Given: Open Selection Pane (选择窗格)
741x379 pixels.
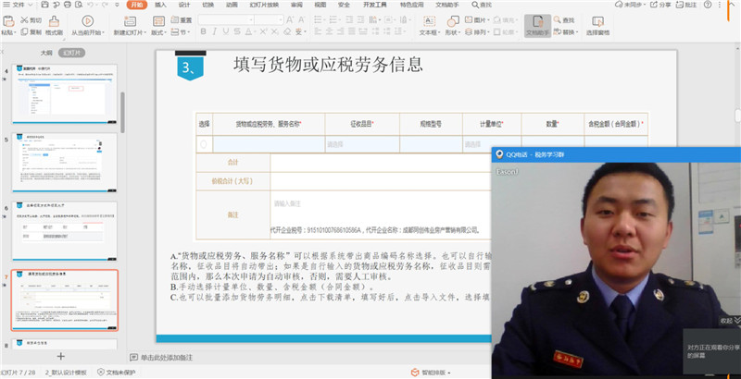Looking at the screenshot, I should (x=597, y=26).
